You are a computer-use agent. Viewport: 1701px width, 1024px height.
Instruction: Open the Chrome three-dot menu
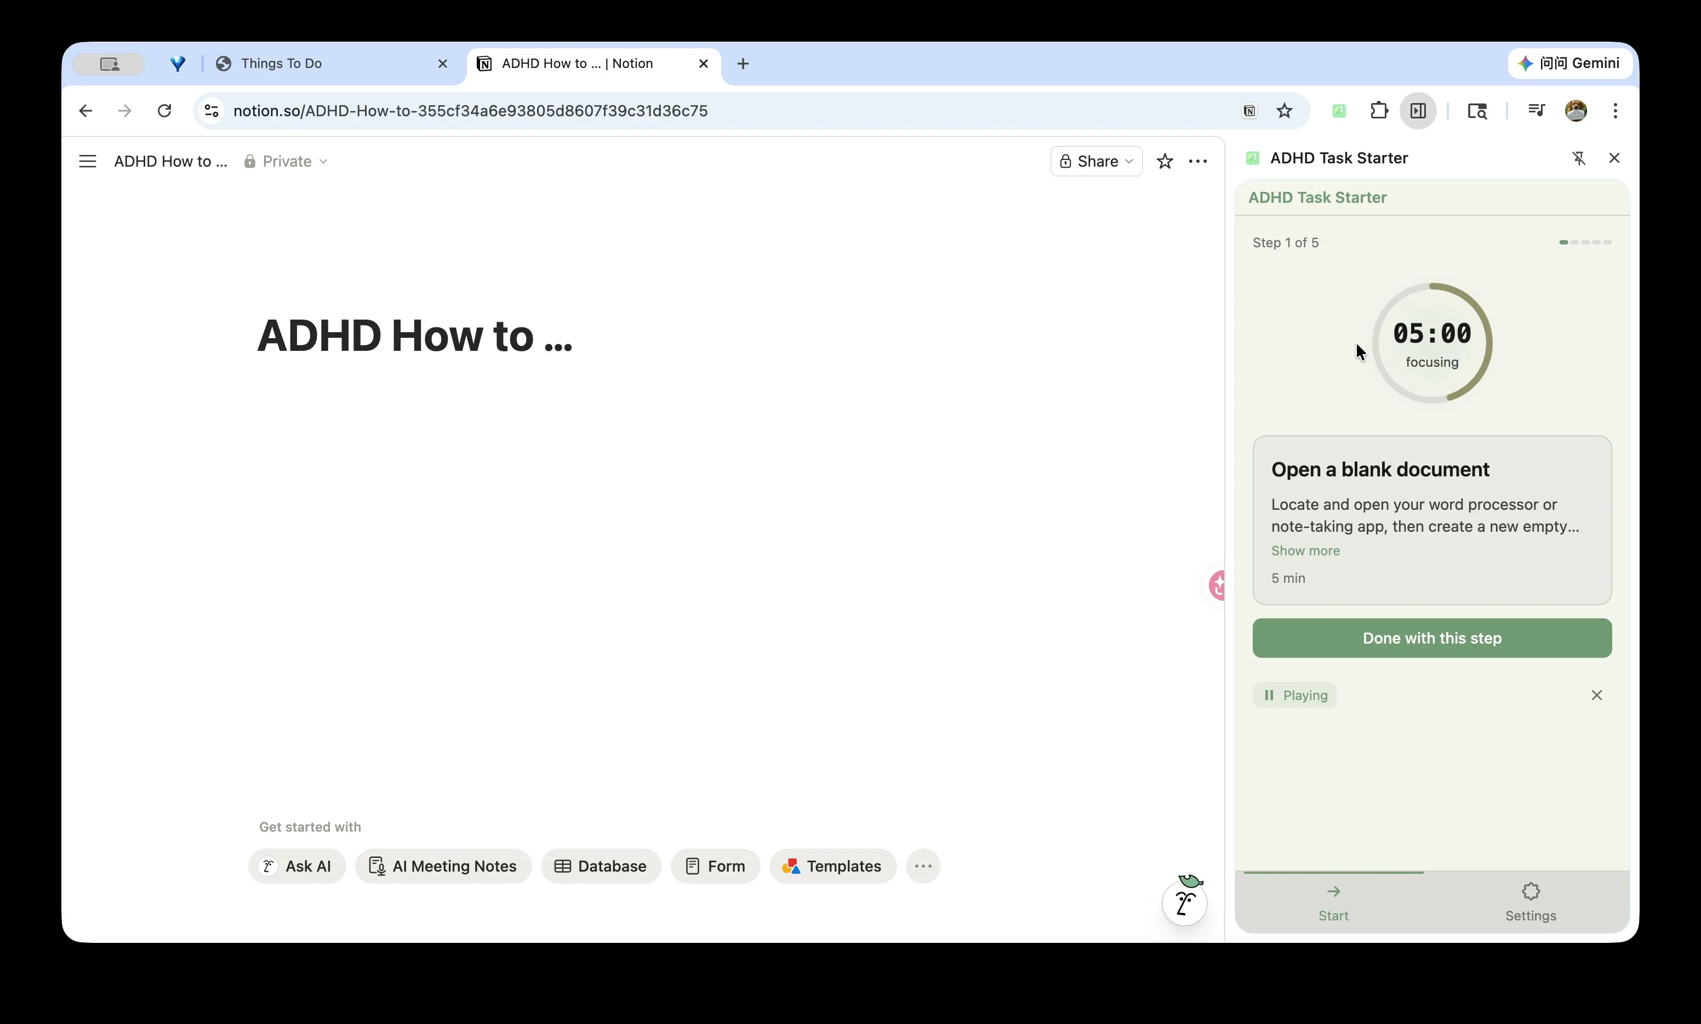(x=1615, y=111)
